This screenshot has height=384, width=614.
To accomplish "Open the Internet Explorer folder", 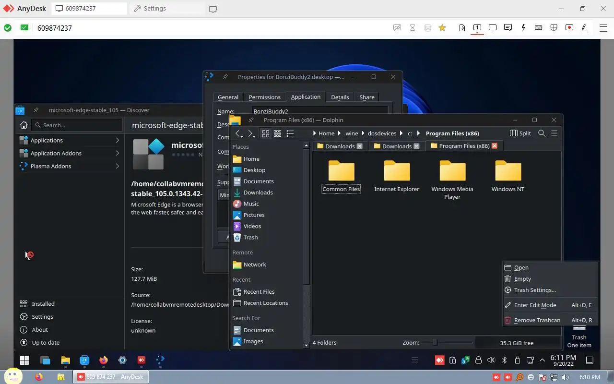I will pos(397,177).
